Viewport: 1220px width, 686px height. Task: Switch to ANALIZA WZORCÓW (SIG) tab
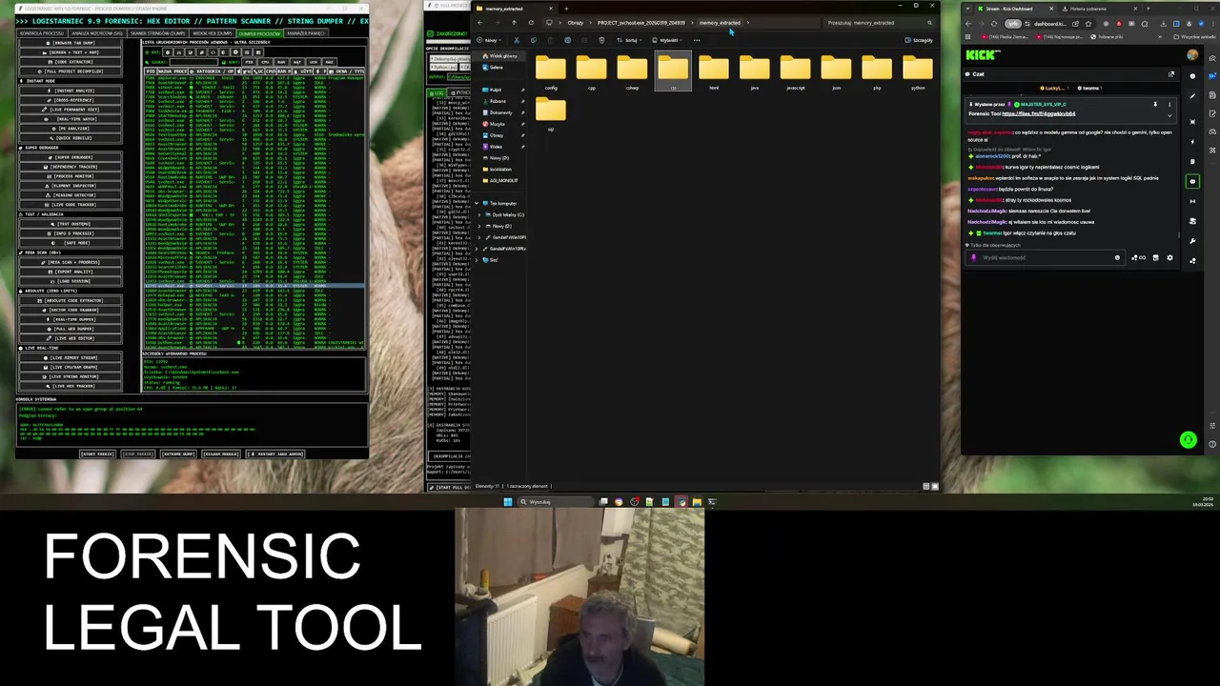[97, 33]
